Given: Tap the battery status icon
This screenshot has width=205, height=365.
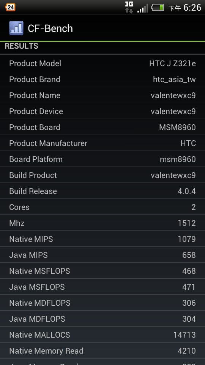Looking at the screenshot, I should click(158, 8).
